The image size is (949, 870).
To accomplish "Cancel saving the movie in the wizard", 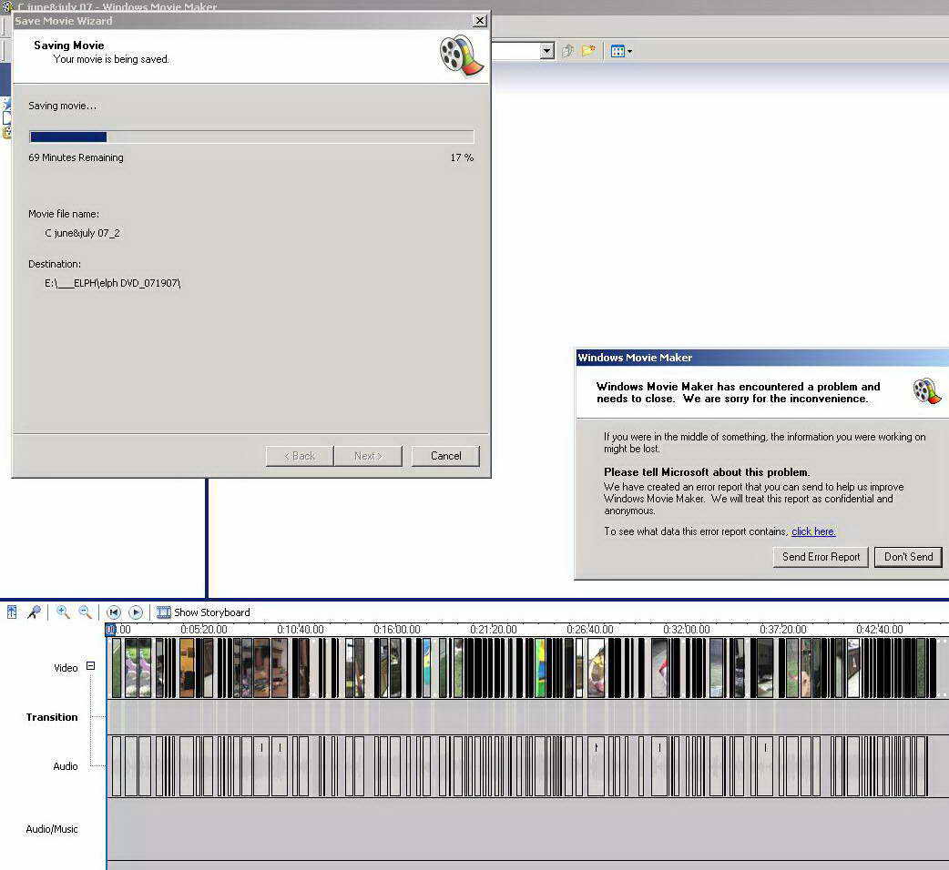I will 445,456.
